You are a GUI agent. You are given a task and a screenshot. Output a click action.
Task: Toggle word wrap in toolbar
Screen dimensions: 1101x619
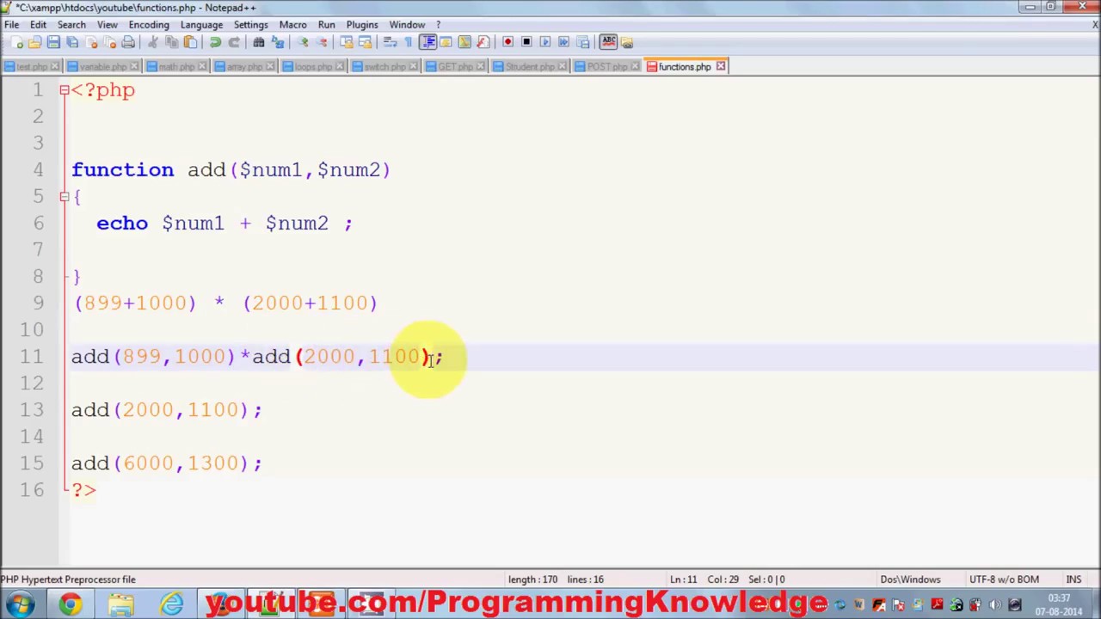point(391,42)
